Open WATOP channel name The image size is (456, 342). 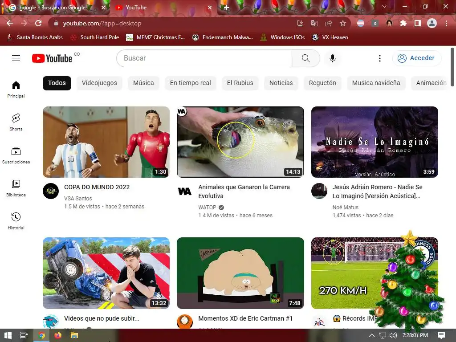[x=208, y=208]
